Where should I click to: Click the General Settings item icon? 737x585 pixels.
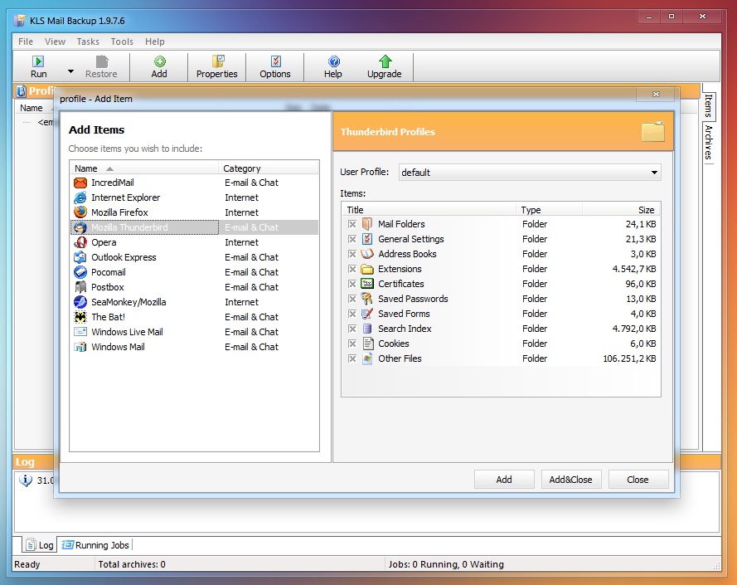(x=367, y=239)
